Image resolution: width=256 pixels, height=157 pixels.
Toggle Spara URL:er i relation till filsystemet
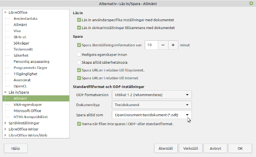79,70
